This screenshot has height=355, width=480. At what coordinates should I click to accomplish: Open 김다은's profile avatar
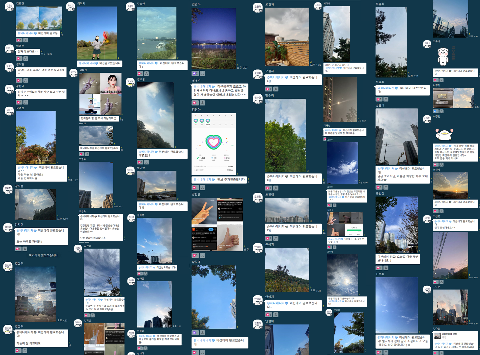pyautogui.click(x=427, y=290)
